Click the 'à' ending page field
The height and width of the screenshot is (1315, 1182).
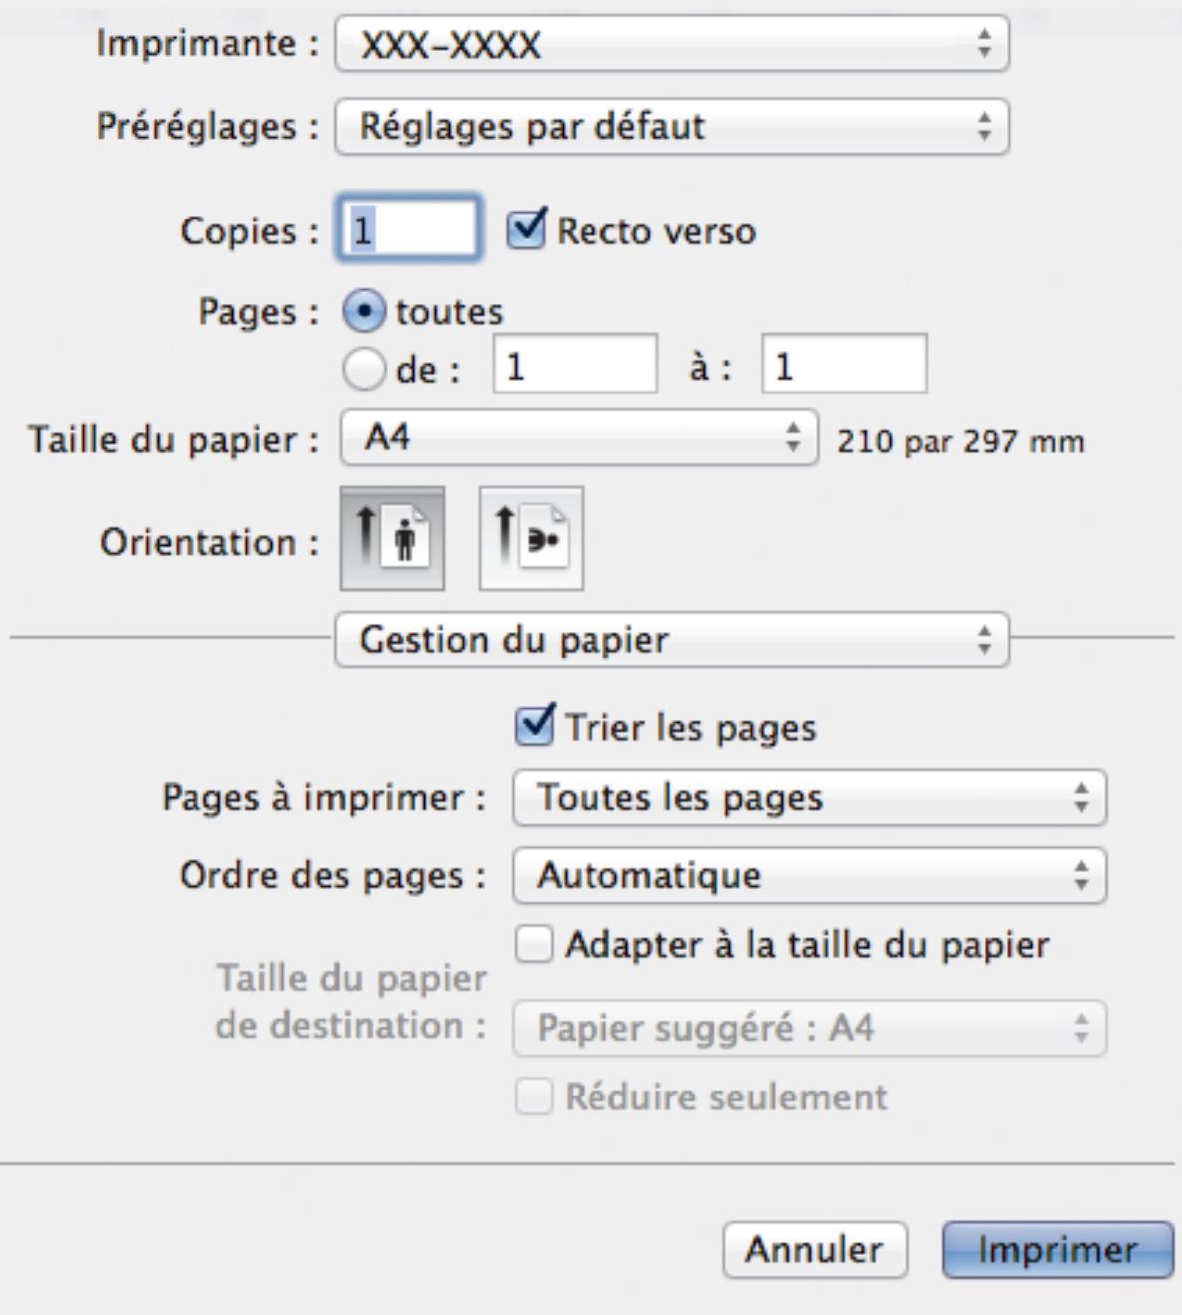coord(845,364)
